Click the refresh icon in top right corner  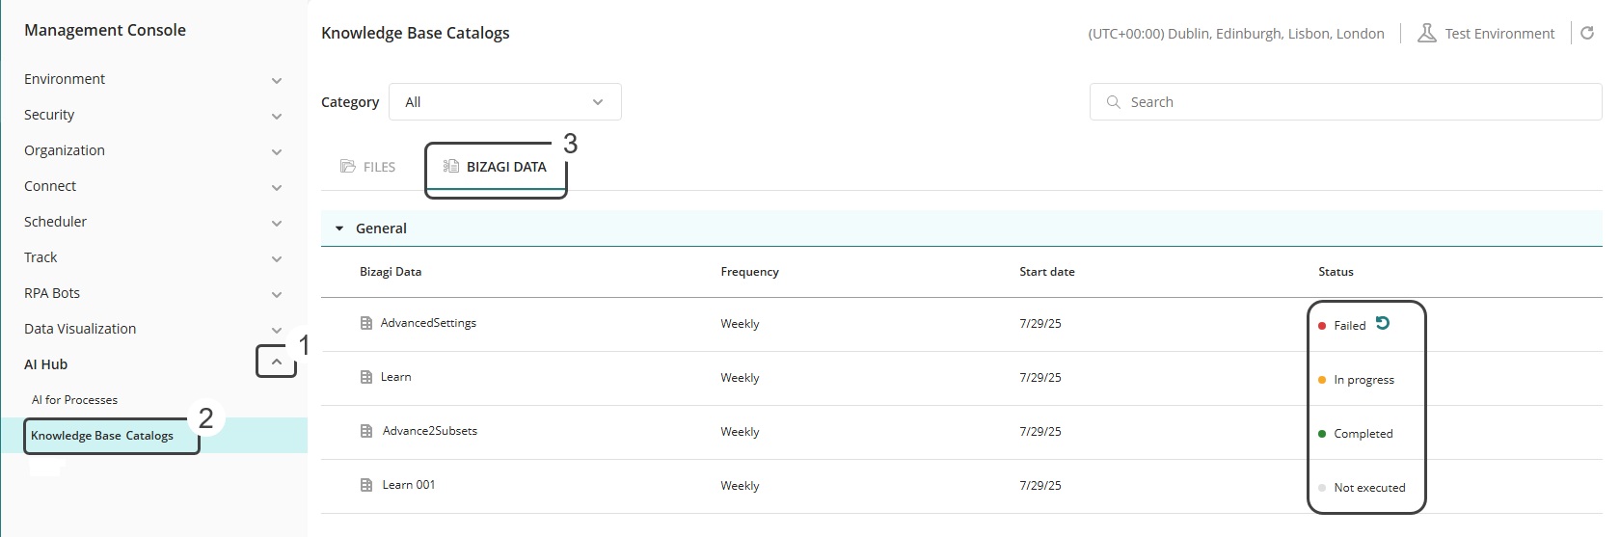(1587, 34)
